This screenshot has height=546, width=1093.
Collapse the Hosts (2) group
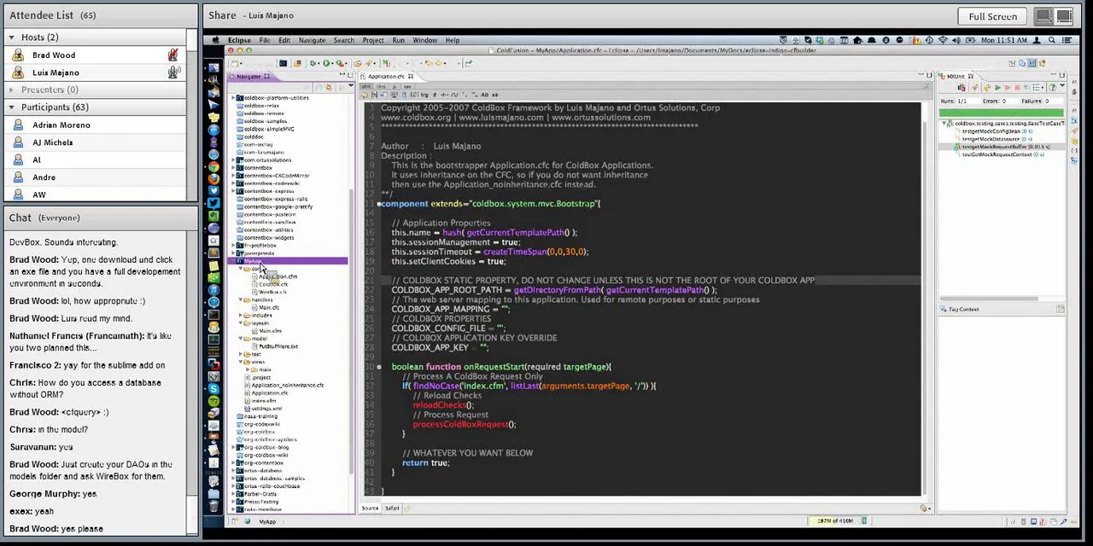[11, 38]
